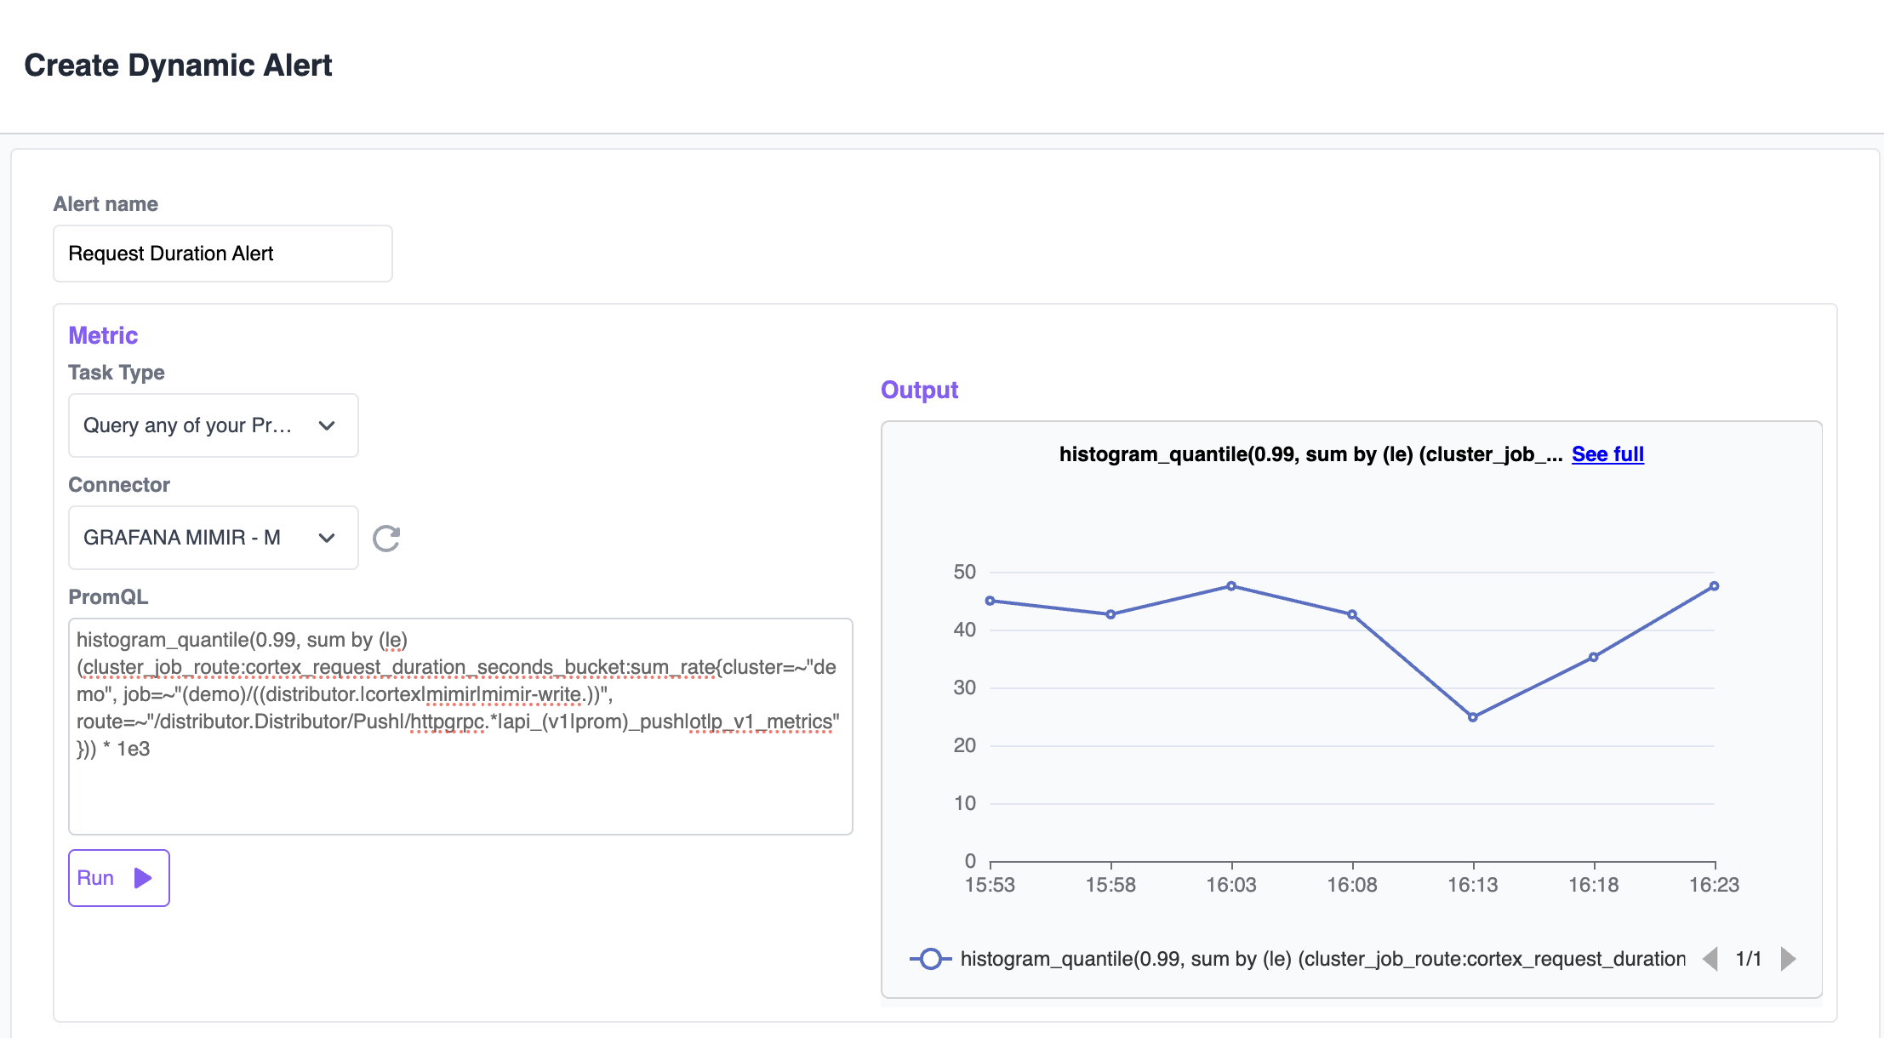Click inside the PromQL query editor
Screen dimensions: 1884x1038
(x=460, y=727)
